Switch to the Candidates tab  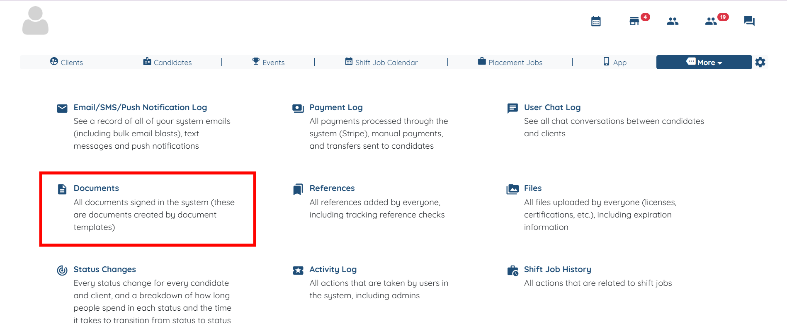point(168,62)
